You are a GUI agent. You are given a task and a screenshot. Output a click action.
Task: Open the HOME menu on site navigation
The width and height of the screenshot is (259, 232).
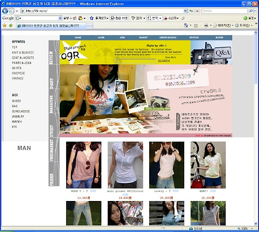pos(78,37)
